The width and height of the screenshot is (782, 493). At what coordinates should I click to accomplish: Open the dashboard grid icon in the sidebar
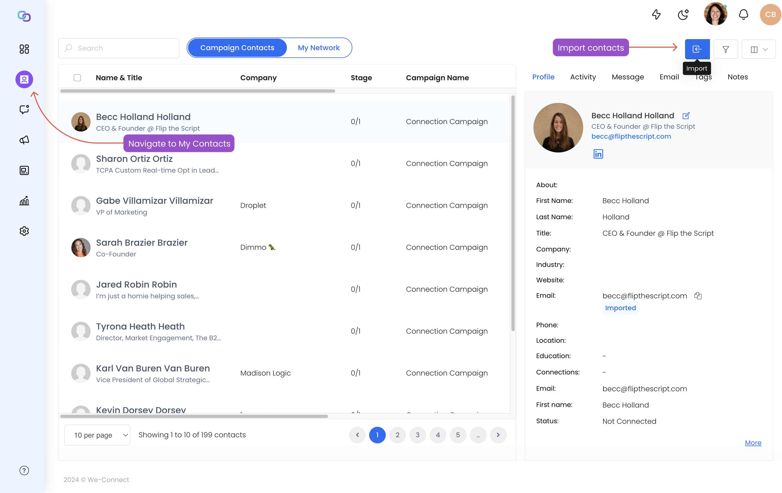pos(24,49)
